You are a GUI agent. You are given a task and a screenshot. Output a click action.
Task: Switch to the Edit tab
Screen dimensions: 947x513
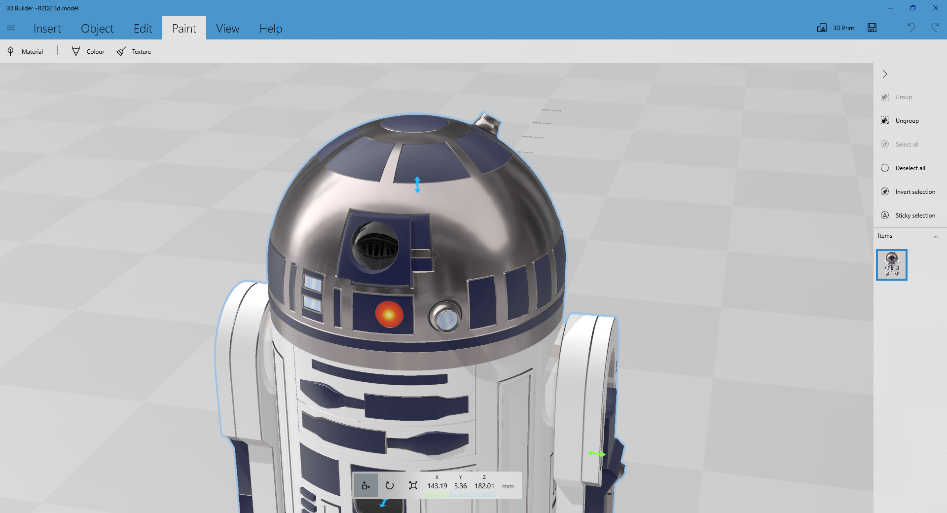[x=143, y=29]
